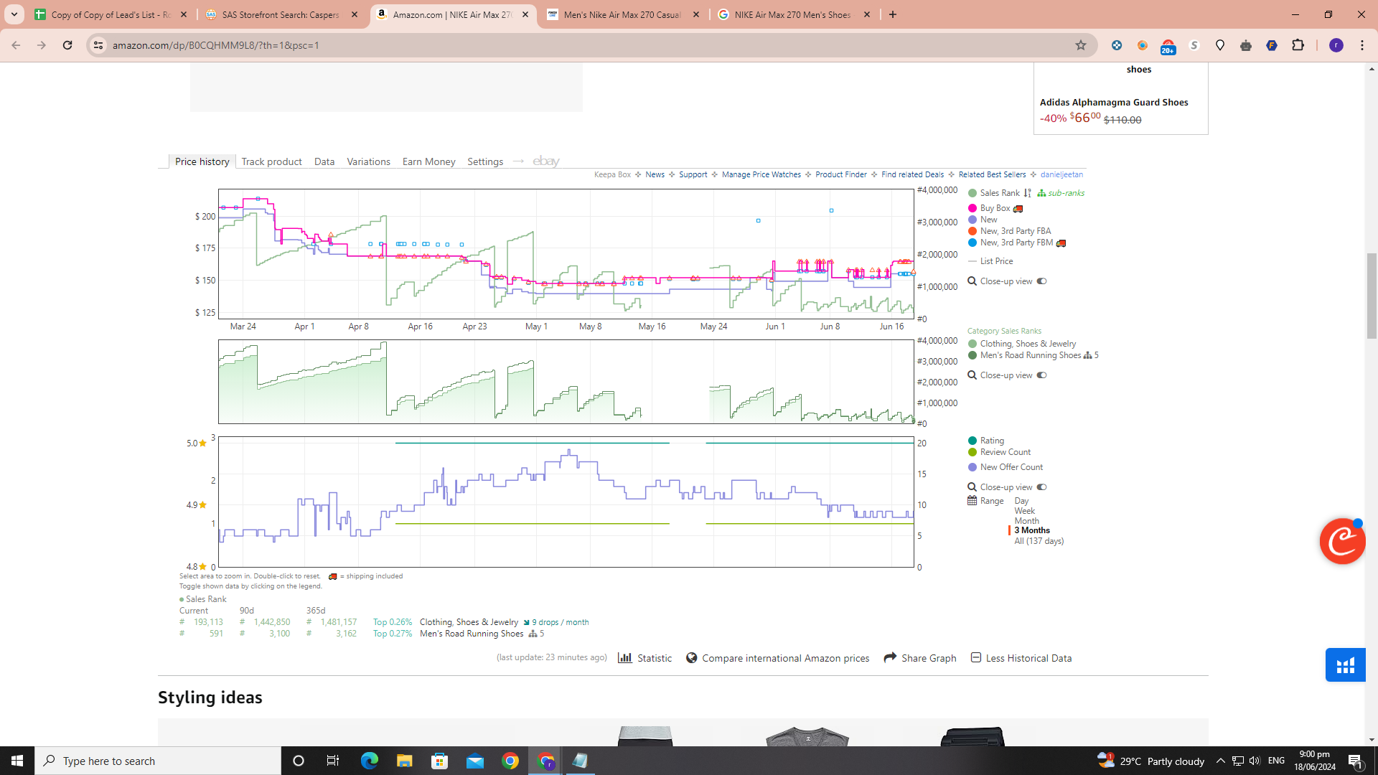Show hidden icons in system tray
1378x775 pixels.
1220,761
